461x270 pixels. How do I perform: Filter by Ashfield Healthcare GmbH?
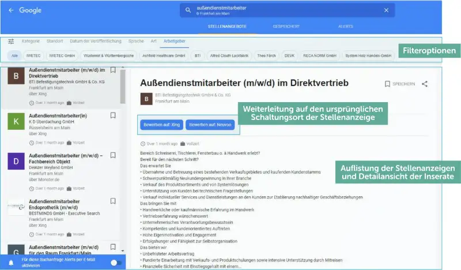164,55
